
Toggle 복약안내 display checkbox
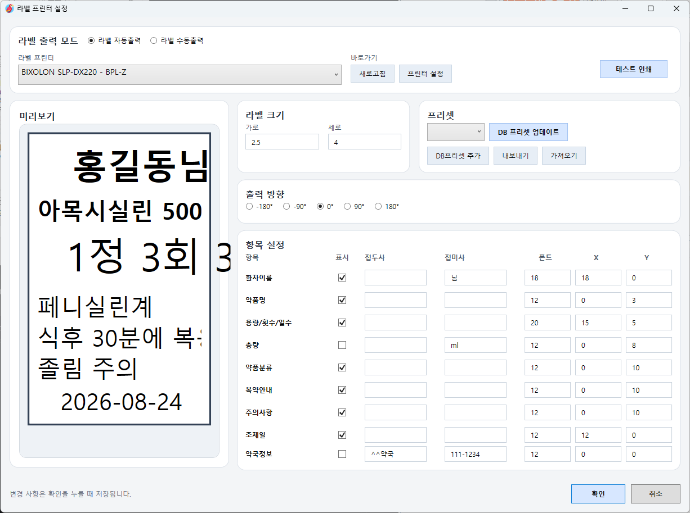coord(342,390)
